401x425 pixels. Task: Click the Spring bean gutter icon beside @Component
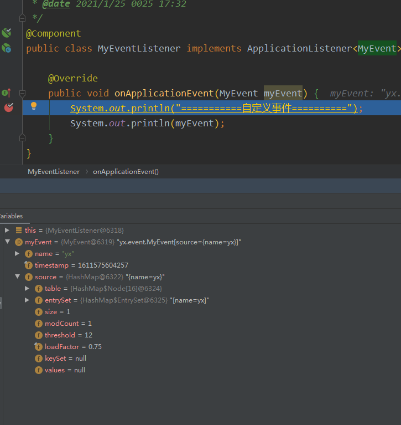[7, 33]
